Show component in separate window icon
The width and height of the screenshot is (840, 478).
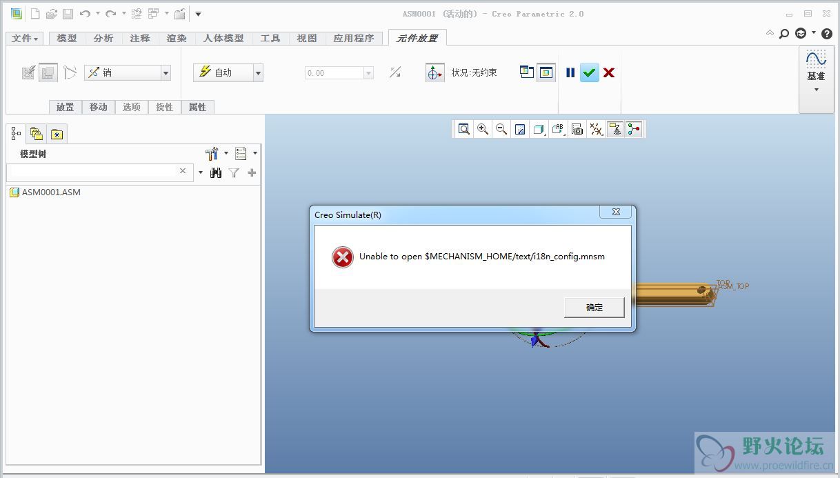pyautogui.click(x=527, y=72)
